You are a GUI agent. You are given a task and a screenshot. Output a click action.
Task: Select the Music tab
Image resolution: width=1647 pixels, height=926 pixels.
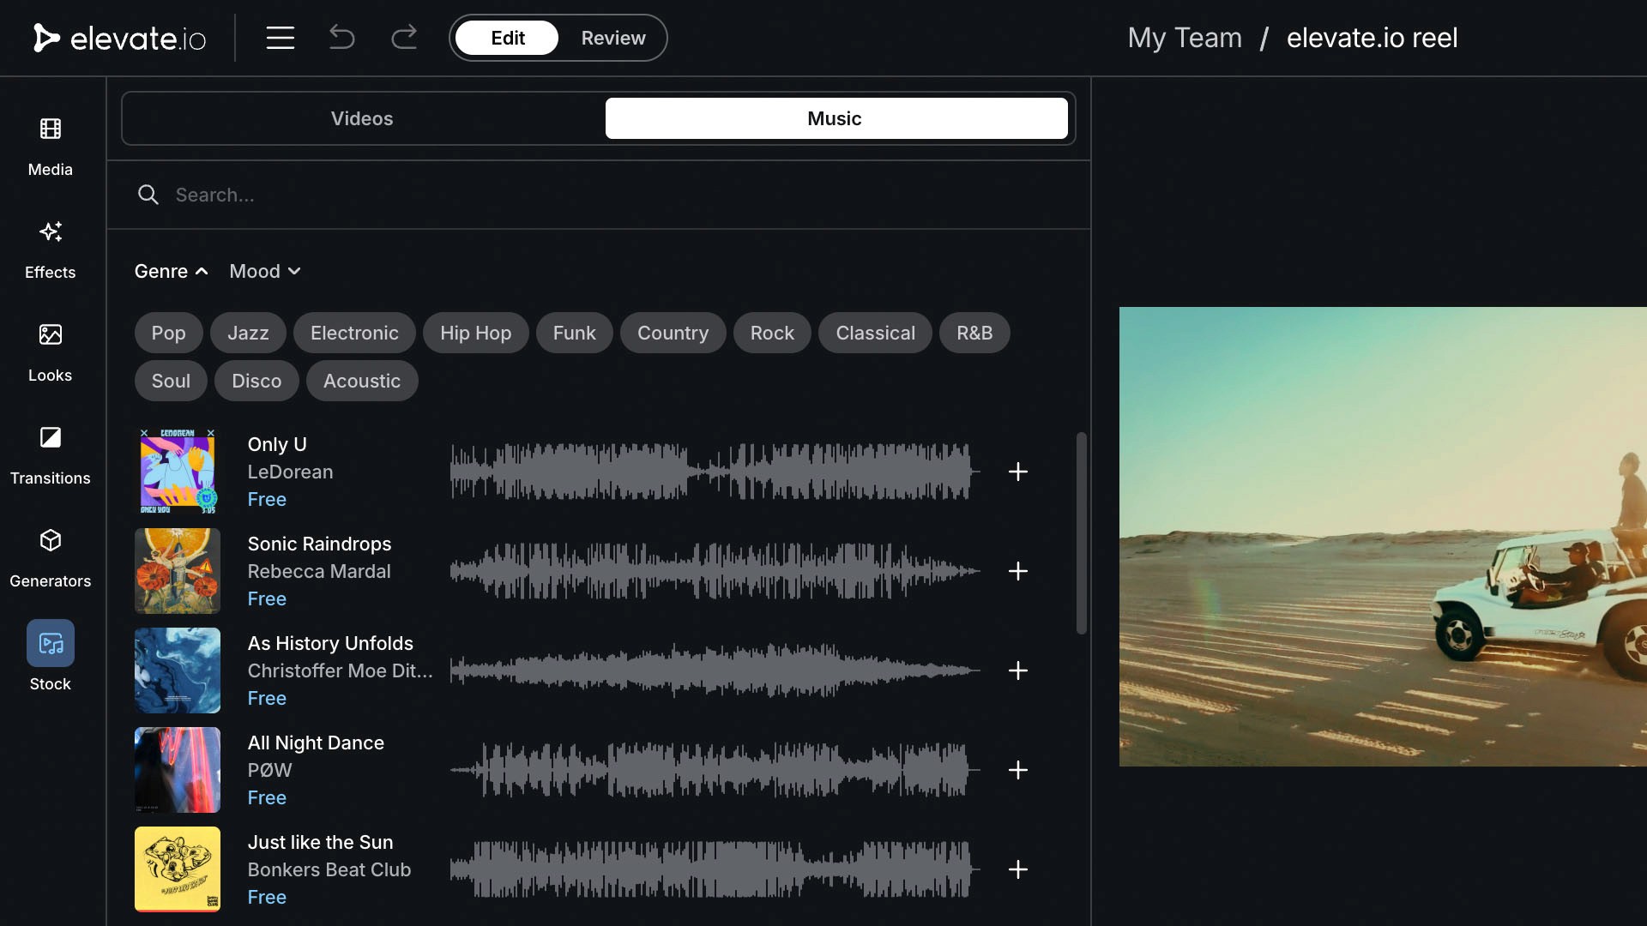point(836,118)
